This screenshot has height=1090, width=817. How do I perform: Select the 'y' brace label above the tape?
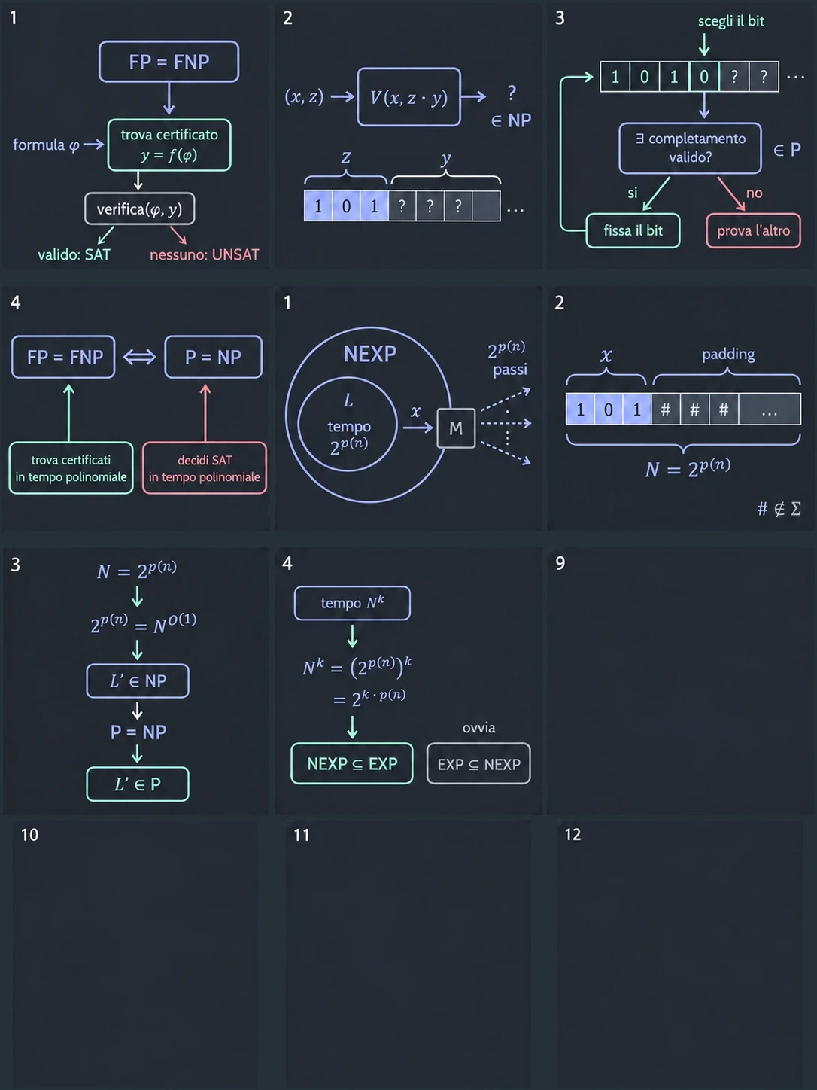coord(445,158)
